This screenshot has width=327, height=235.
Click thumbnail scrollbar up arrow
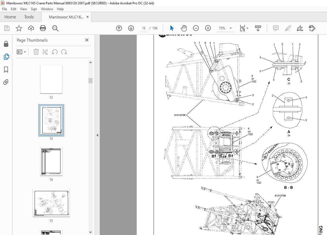coord(90,62)
